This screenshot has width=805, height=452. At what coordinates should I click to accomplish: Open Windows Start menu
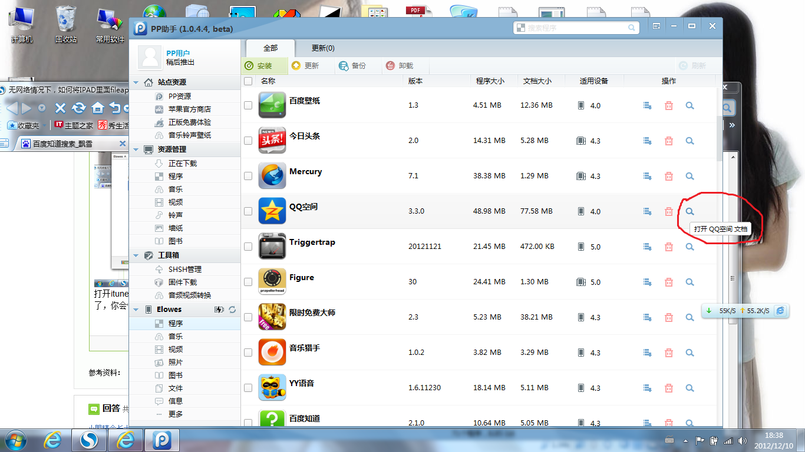15,440
